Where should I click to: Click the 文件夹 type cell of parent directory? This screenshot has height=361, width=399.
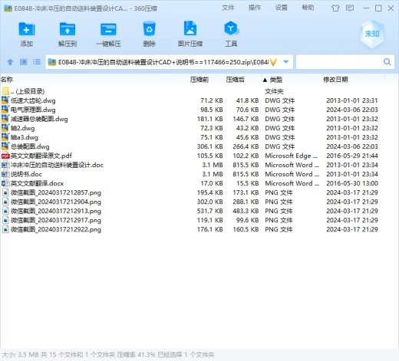coord(274,91)
